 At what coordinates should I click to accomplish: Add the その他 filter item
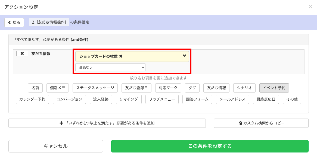tap(292, 99)
